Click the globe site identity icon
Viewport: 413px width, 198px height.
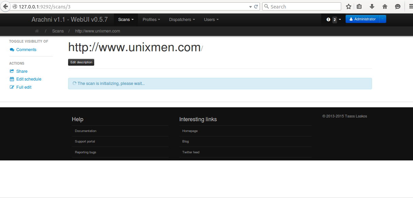(x=15, y=6)
